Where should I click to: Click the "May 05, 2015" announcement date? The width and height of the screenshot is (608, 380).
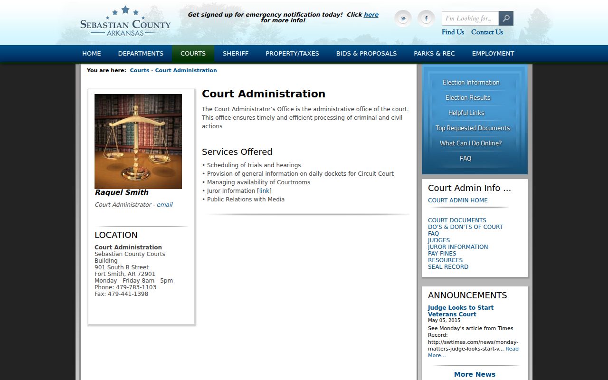(x=444, y=321)
